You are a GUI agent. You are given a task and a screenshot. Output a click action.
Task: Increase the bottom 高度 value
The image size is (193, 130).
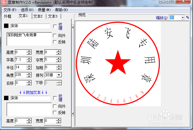pyautogui.click(x=29, y=120)
